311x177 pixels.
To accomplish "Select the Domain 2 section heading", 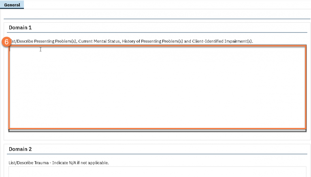I will 20,149.
